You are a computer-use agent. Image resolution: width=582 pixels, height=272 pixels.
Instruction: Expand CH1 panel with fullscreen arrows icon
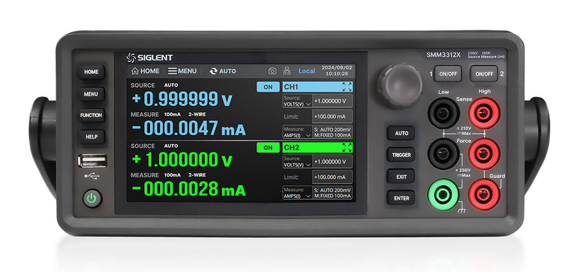click(347, 87)
